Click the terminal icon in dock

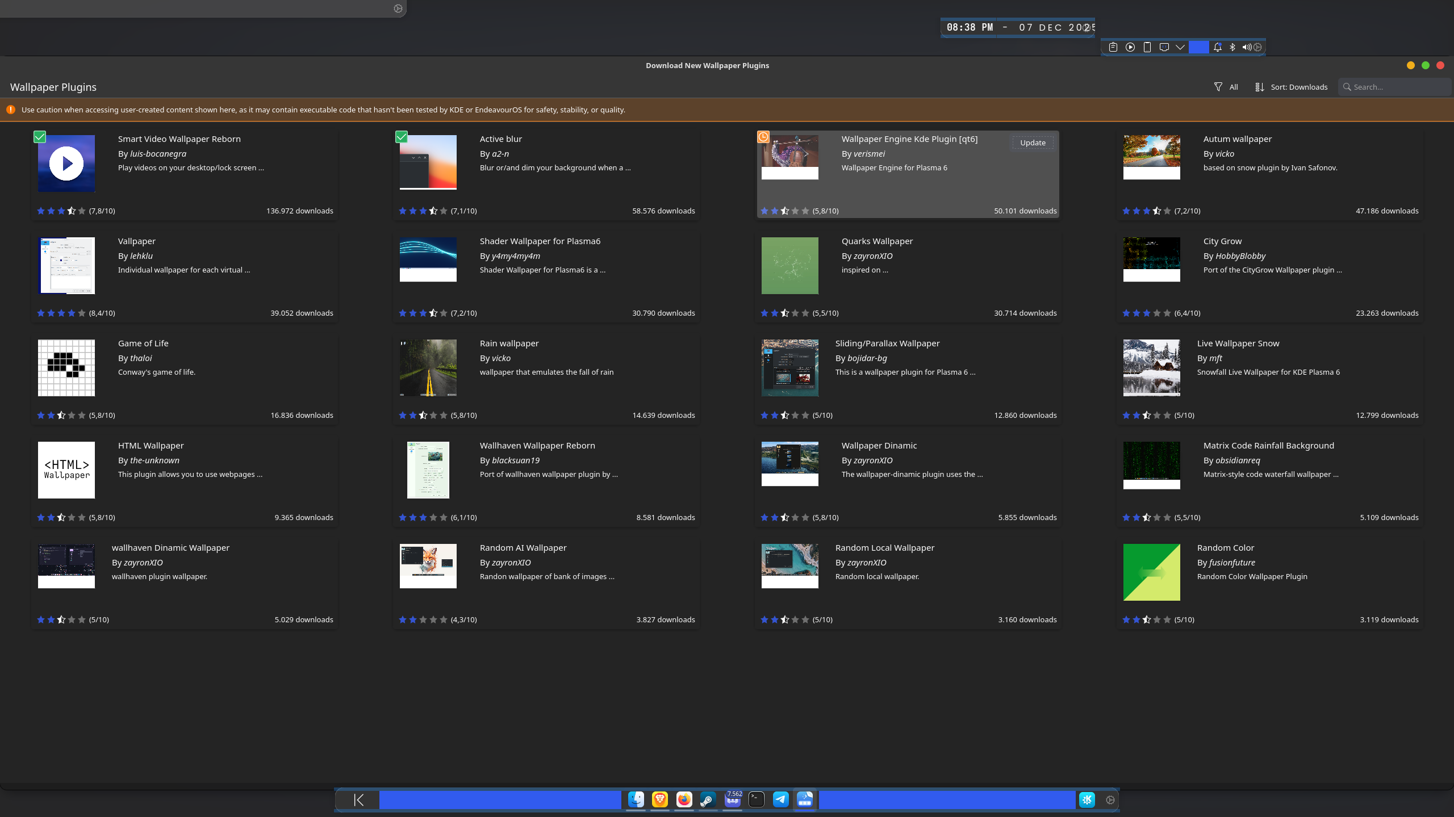757,799
